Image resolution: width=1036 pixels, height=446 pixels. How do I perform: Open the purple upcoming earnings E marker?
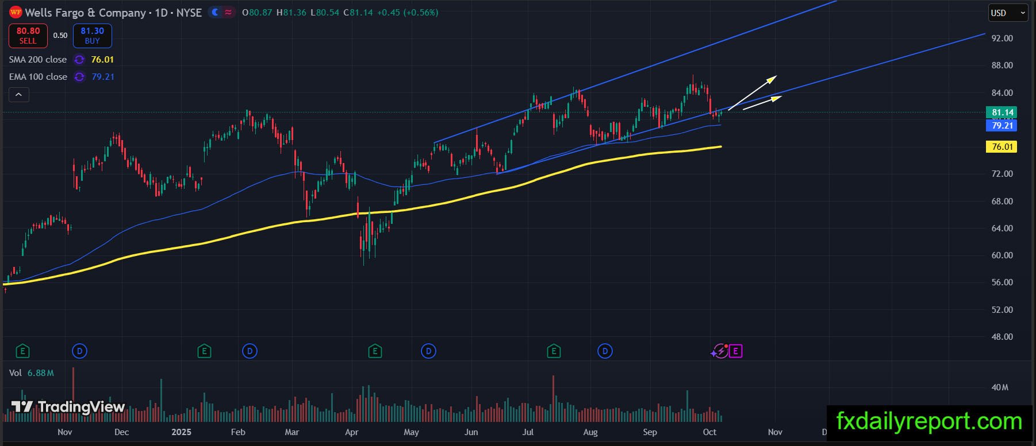[736, 351]
